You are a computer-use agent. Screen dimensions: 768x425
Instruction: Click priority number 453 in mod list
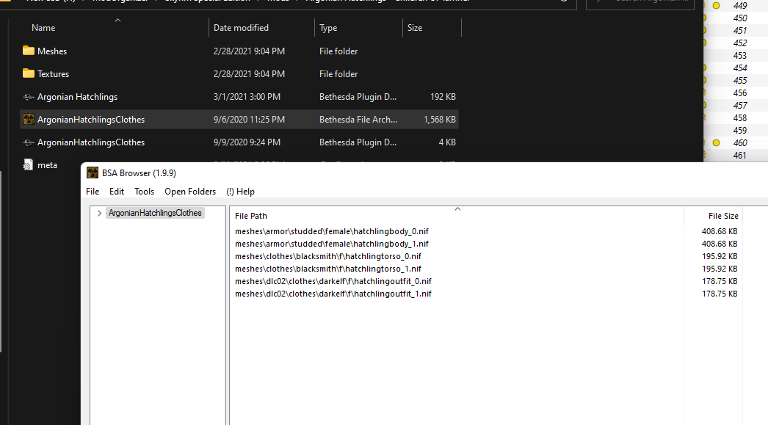pos(739,56)
